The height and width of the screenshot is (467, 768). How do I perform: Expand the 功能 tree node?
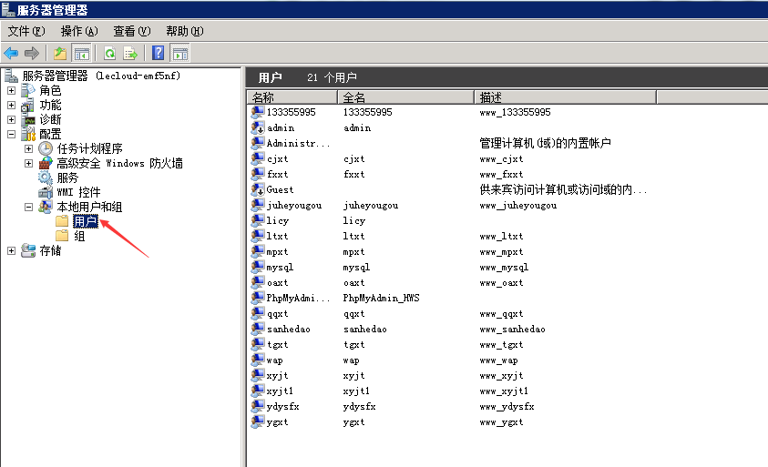pyautogui.click(x=11, y=106)
